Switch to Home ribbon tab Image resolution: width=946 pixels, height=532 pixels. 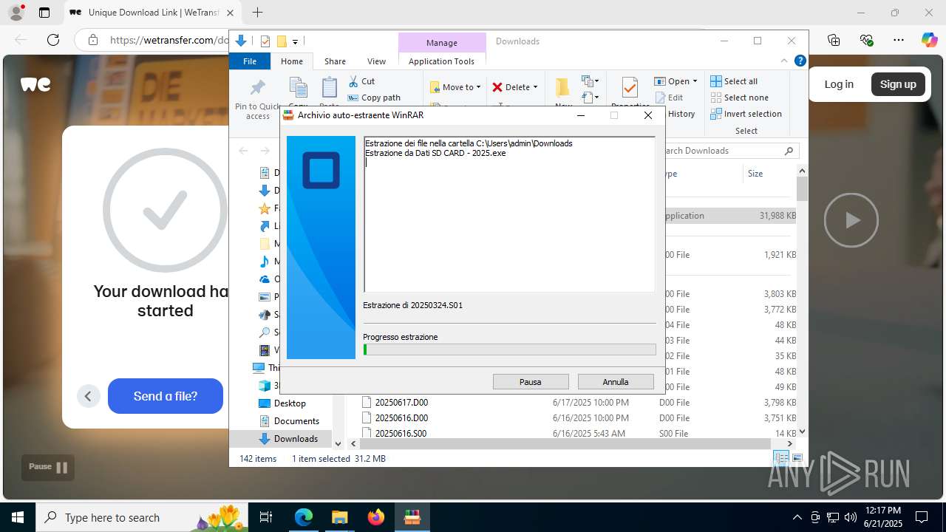[292, 61]
